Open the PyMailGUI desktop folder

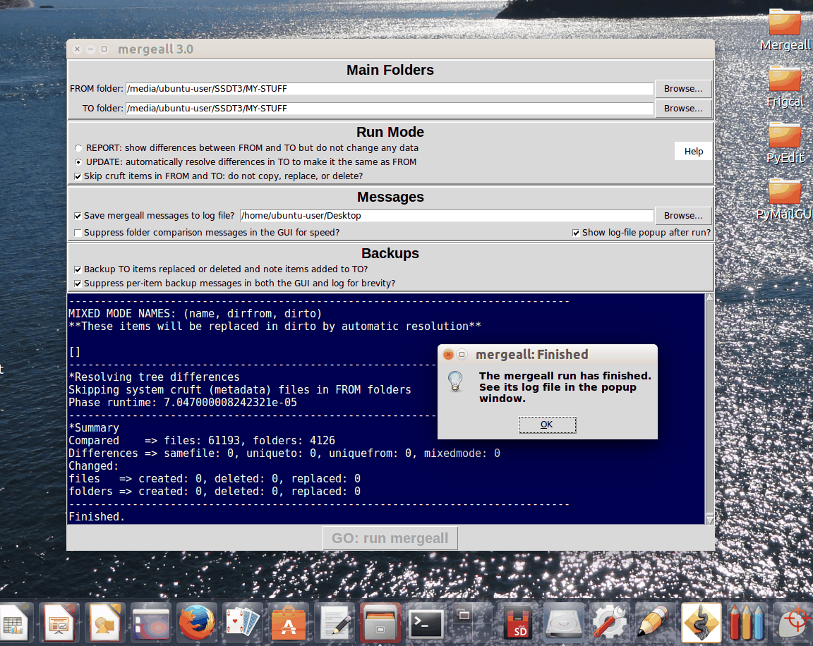point(785,200)
